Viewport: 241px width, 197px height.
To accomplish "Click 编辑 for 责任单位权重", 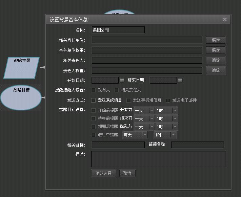I will pyautogui.click(x=216, y=50).
